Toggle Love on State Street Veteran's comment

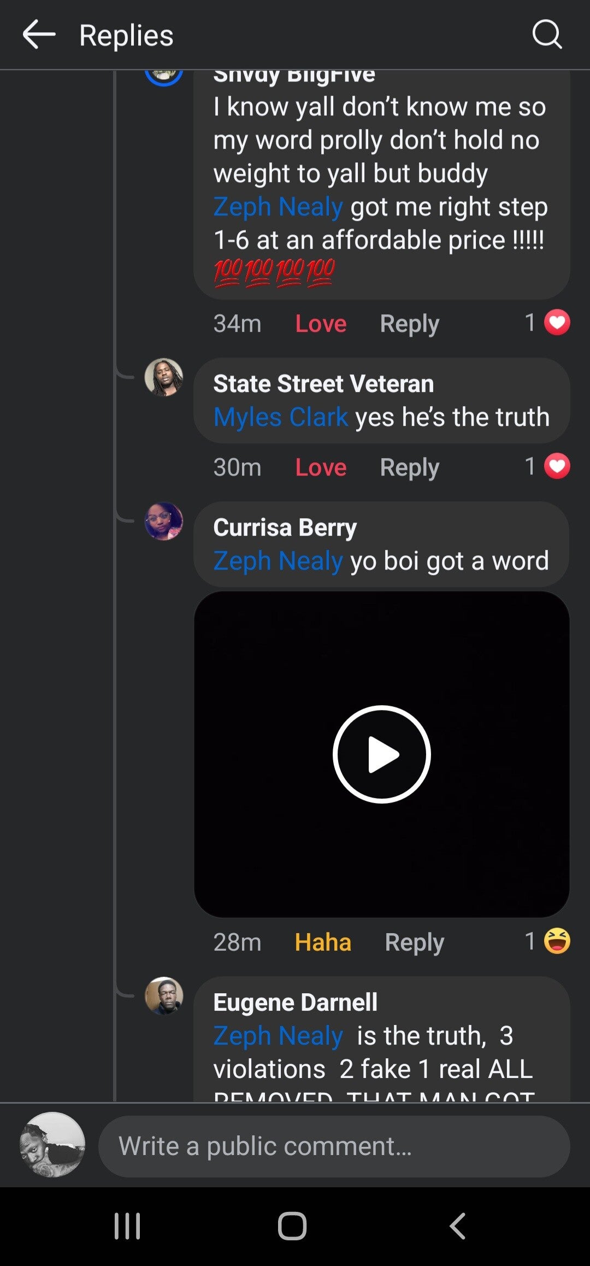point(321,467)
